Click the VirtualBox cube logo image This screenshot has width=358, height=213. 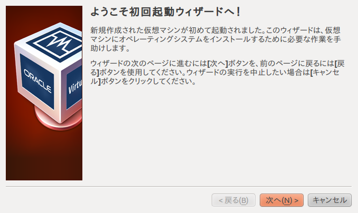tap(49, 76)
